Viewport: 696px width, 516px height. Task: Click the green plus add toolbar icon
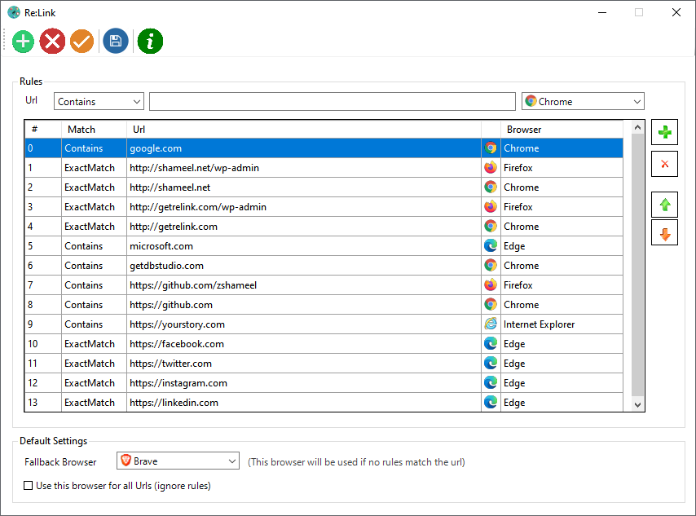click(x=24, y=41)
